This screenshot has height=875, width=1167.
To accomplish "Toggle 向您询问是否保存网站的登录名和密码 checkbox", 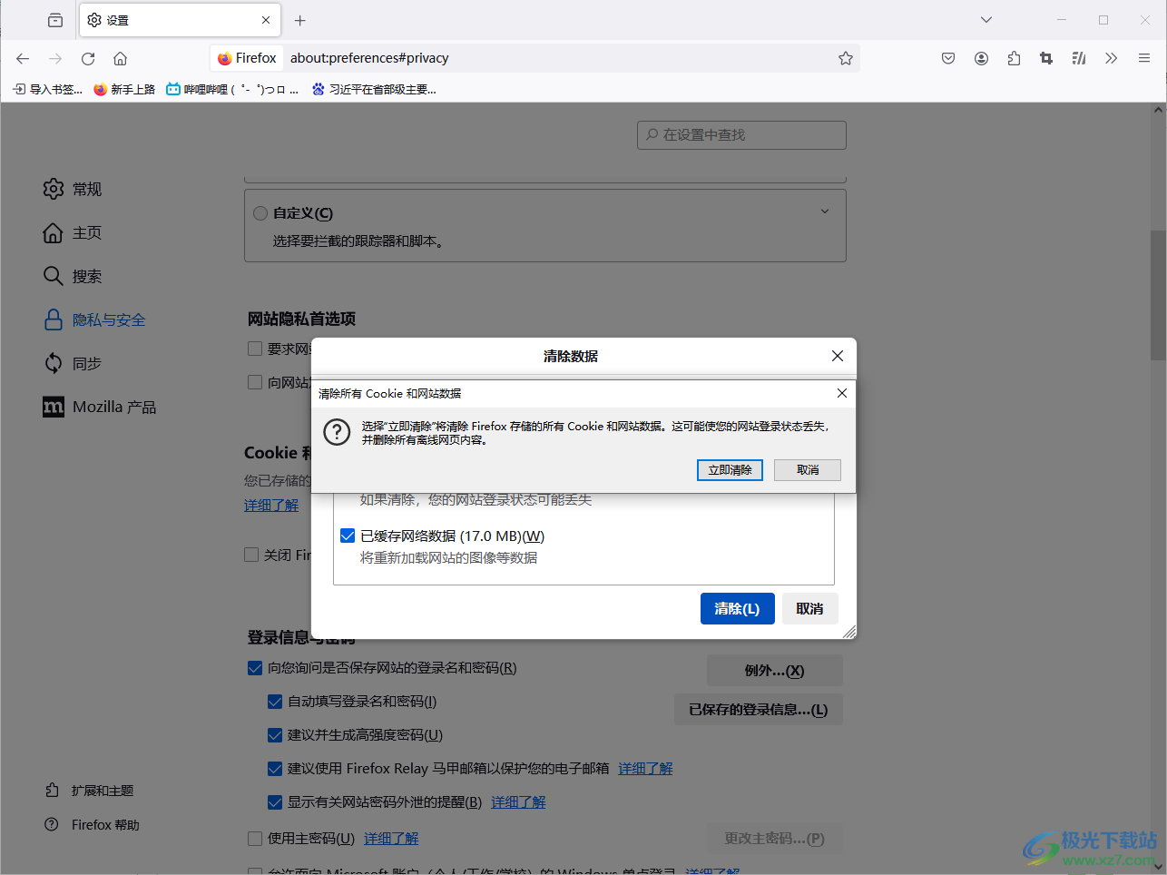I will 255,668.
